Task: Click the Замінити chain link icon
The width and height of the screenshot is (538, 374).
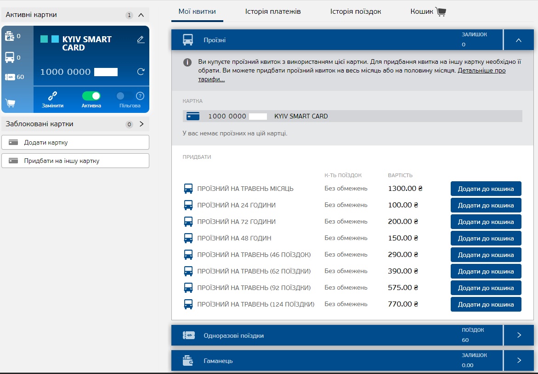Action: (52, 96)
